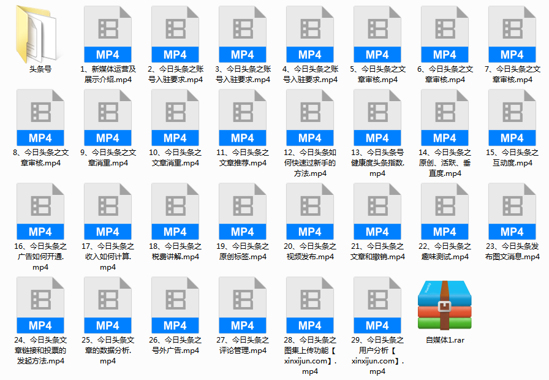Select video 13、今日头条号健康度头条指数
This screenshot has width=549, height=380.
[377, 118]
